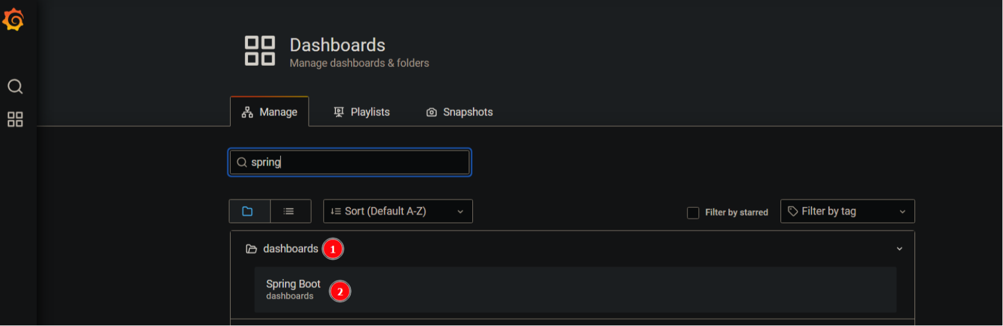The width and height of the screenshot is (1003, 326).
Task: Collapse the dashboards folder with the chevron
Action: tap(900, 249)
